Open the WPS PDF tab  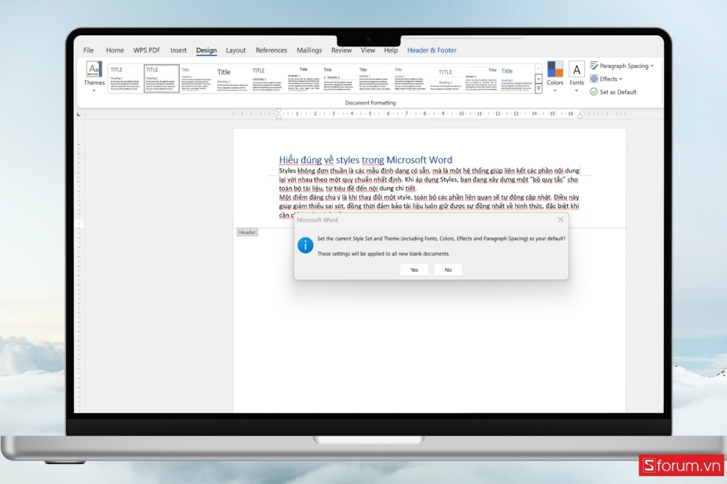147,50
